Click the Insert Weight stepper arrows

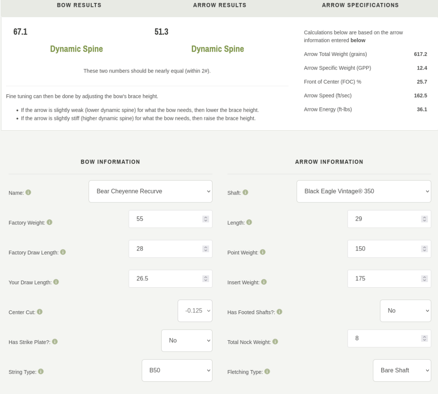coord(424,279)
